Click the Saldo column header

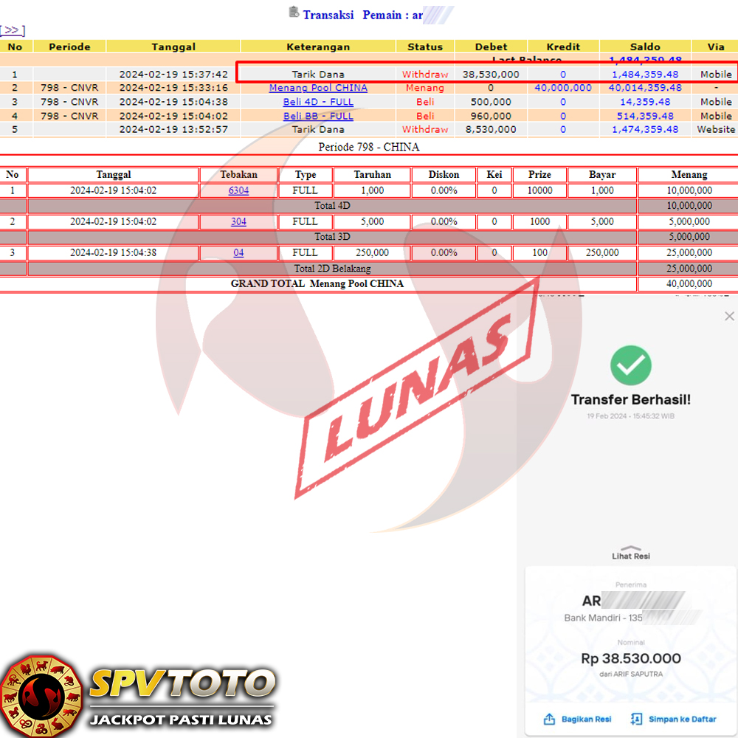click(x=645, y=46)
